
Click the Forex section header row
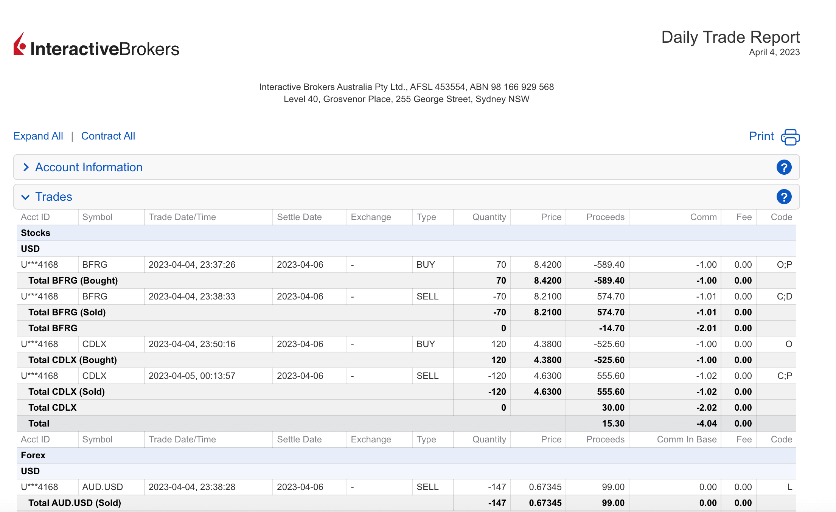(33, 455)
